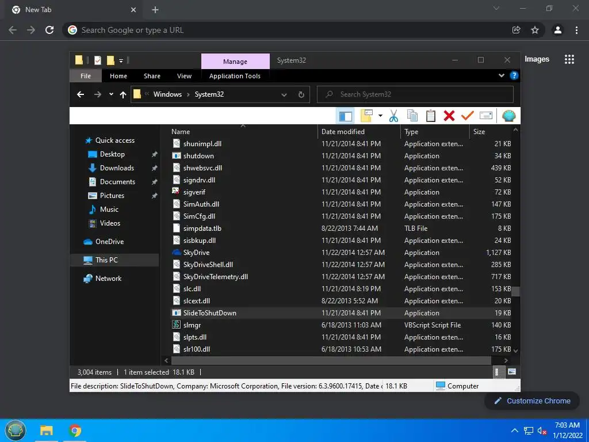Screen dimensions: 589x442
Task: Open Pictures in navigation pane
Action: coord(112,196)
